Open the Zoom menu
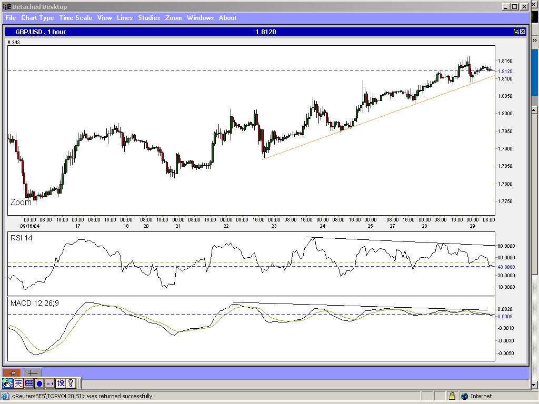 pyautogui.click(x=173, y=18)
